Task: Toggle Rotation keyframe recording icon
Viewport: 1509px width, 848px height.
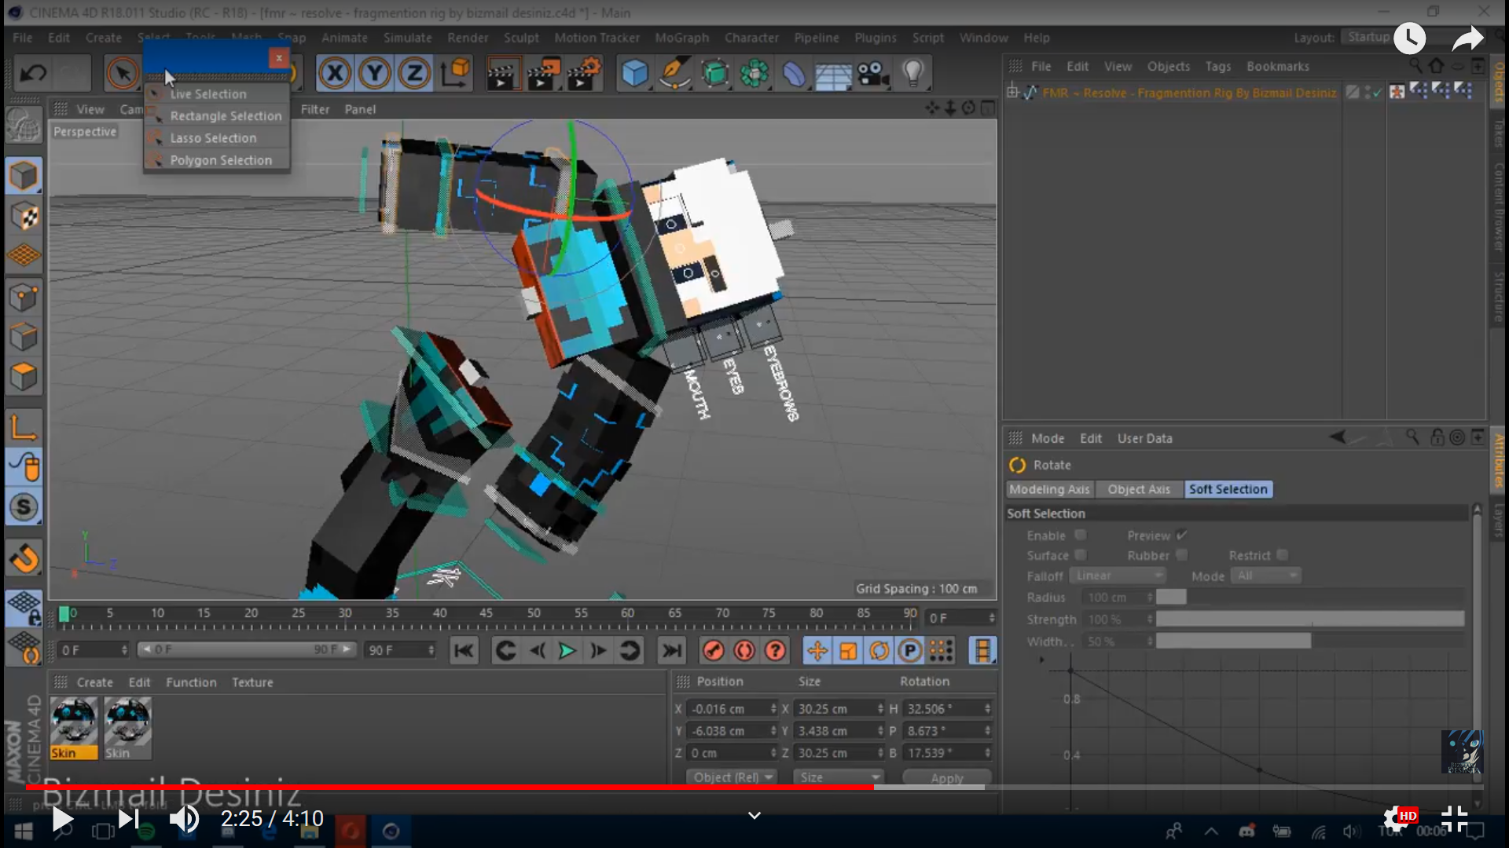Action: pos(879,650)
